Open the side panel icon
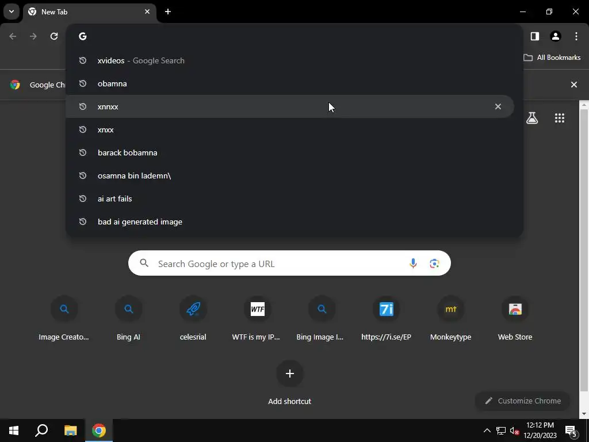 534,36
